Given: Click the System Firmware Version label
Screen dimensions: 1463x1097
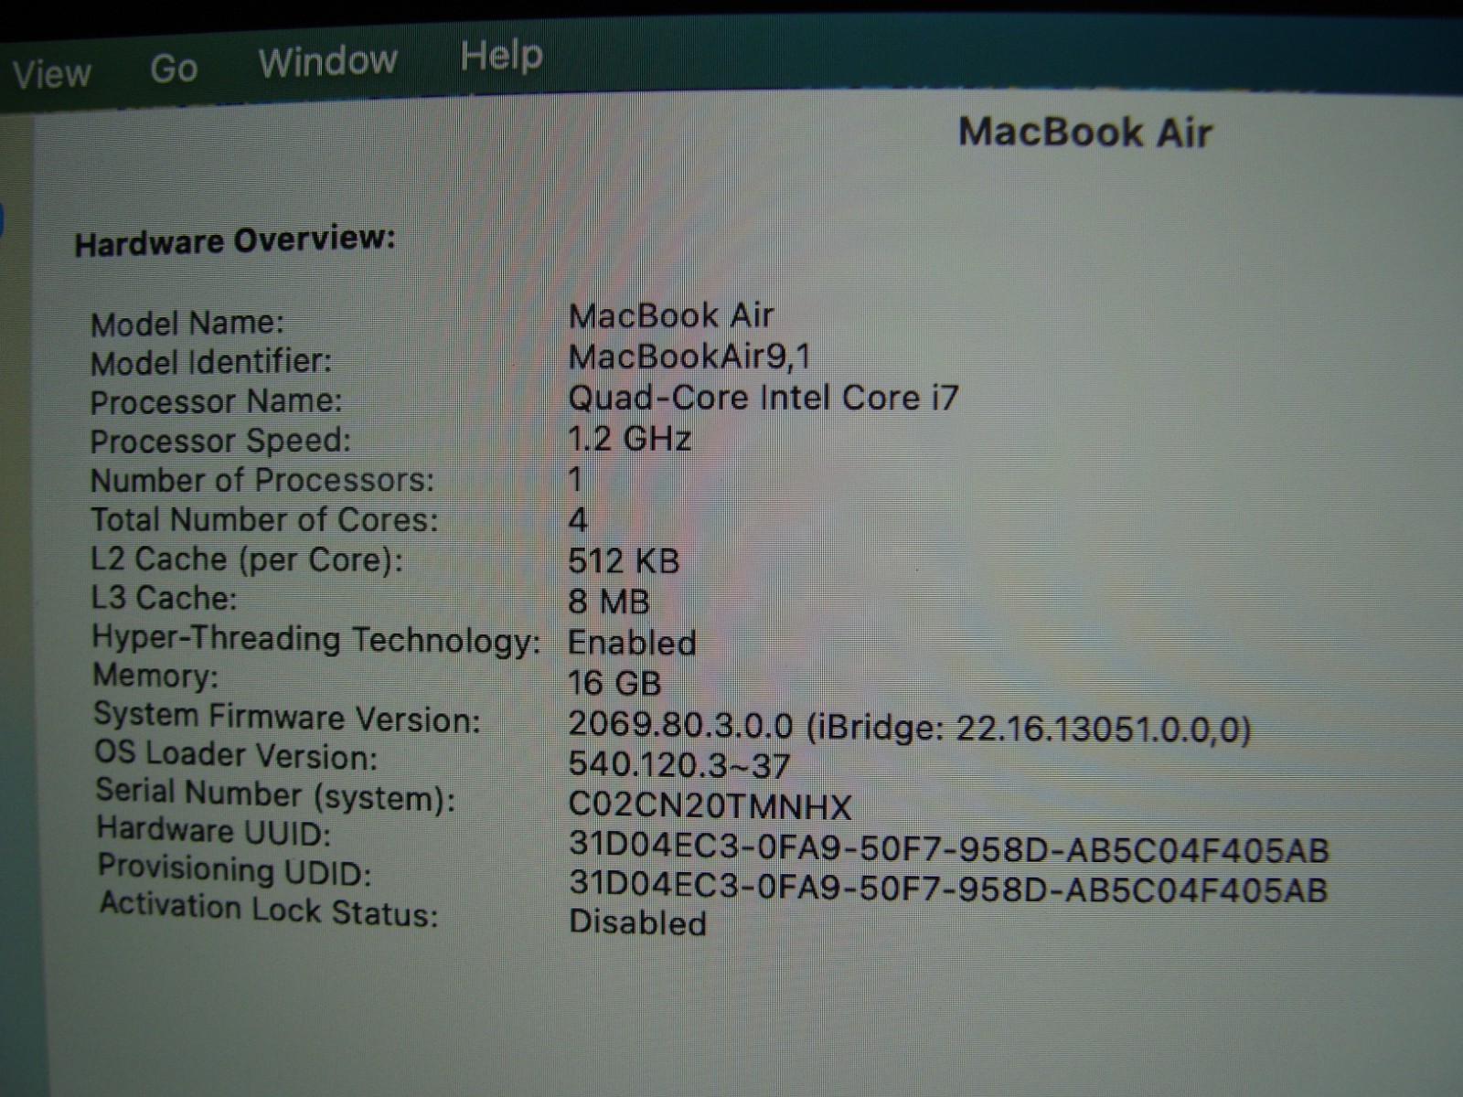Looking at the screenshot, I should 287,718.
